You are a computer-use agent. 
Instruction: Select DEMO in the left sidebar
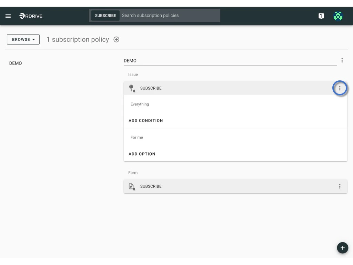point(16,63)
